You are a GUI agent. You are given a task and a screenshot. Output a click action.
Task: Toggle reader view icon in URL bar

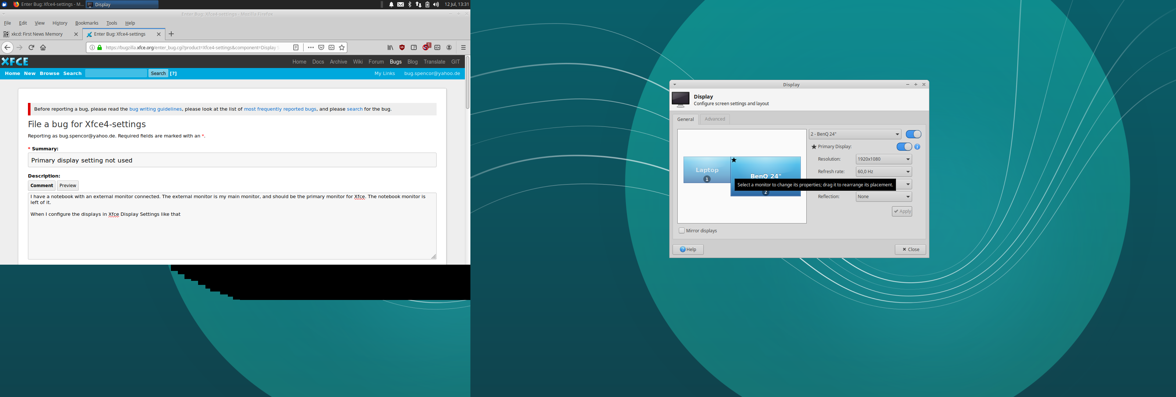(x=296, y=47)
